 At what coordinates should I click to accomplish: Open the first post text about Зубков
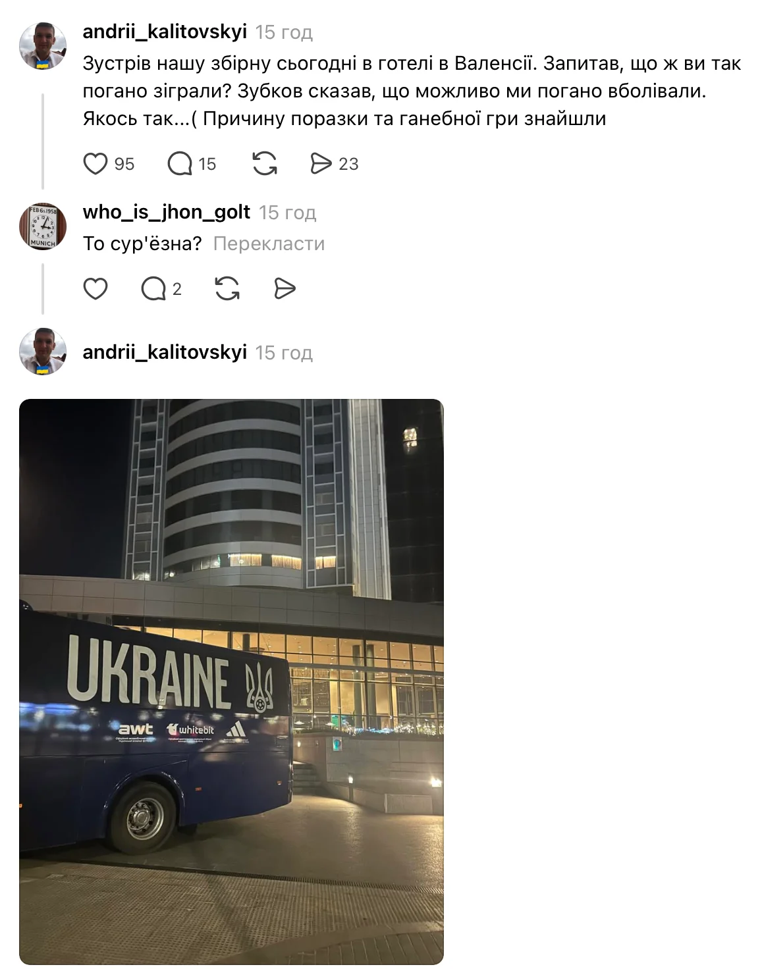pyautogui.click(x=412, y=91)
